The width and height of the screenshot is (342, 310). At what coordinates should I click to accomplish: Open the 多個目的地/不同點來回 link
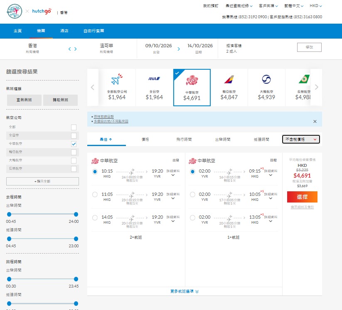(111, 121)
